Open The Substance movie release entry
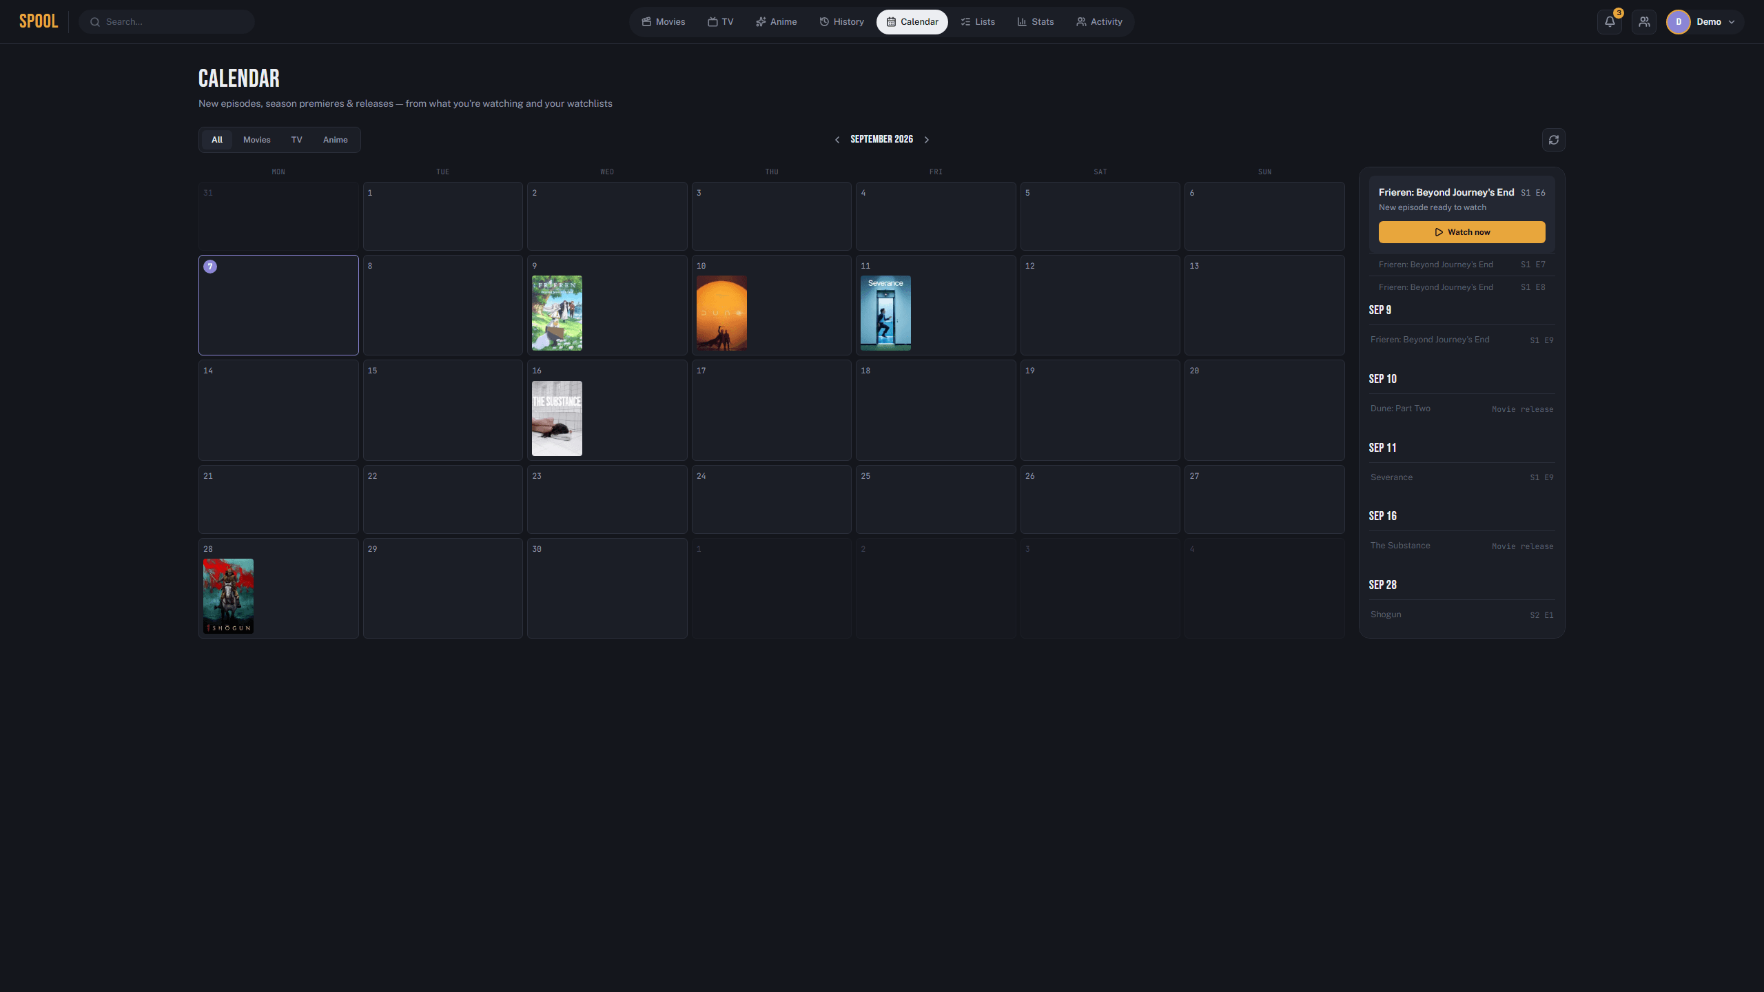The width and height of the screenshot is (1764, 992). click(x=1462, y=546)
